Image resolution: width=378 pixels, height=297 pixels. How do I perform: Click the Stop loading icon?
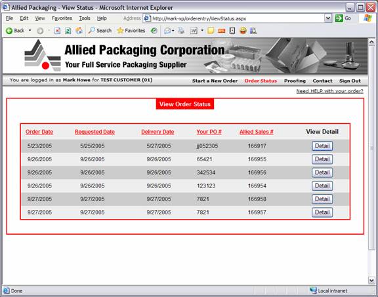coord(57,31)
